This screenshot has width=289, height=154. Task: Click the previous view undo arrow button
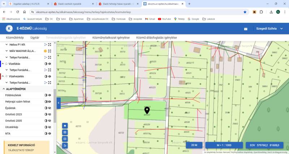pyautogui.click(x=65, y=146)
